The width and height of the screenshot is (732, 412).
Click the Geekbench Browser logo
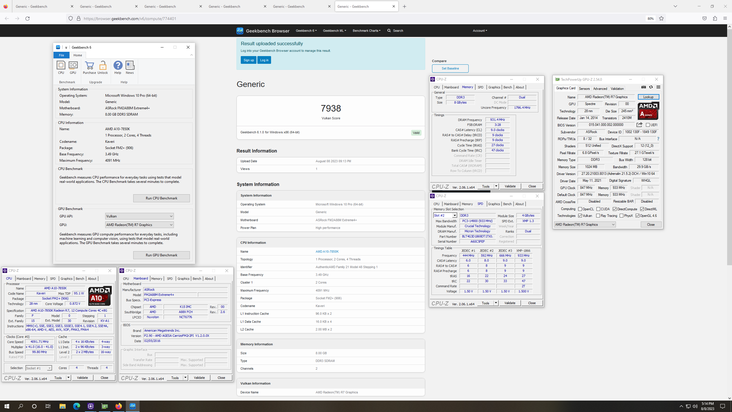[263, 31]
